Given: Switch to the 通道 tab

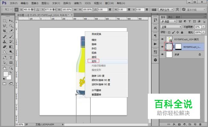Looking at the screenshot, I should pos(178,17).
